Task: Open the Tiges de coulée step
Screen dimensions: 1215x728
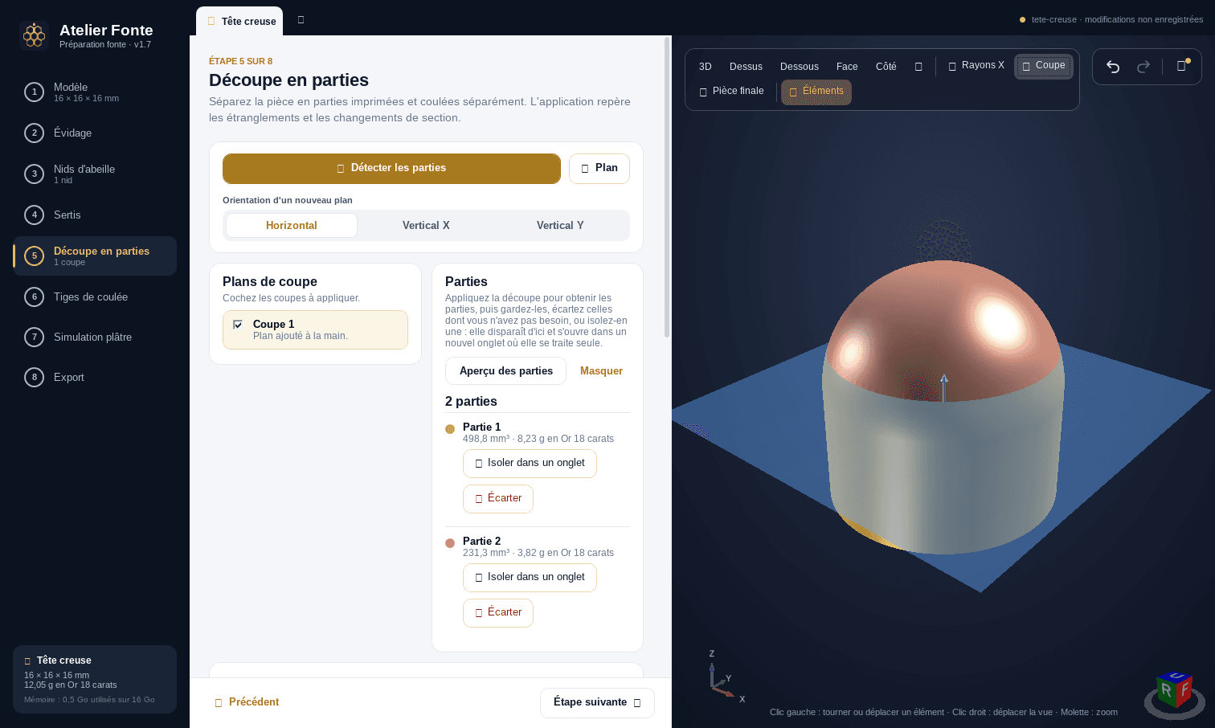Action: click(x=95, y=297)
